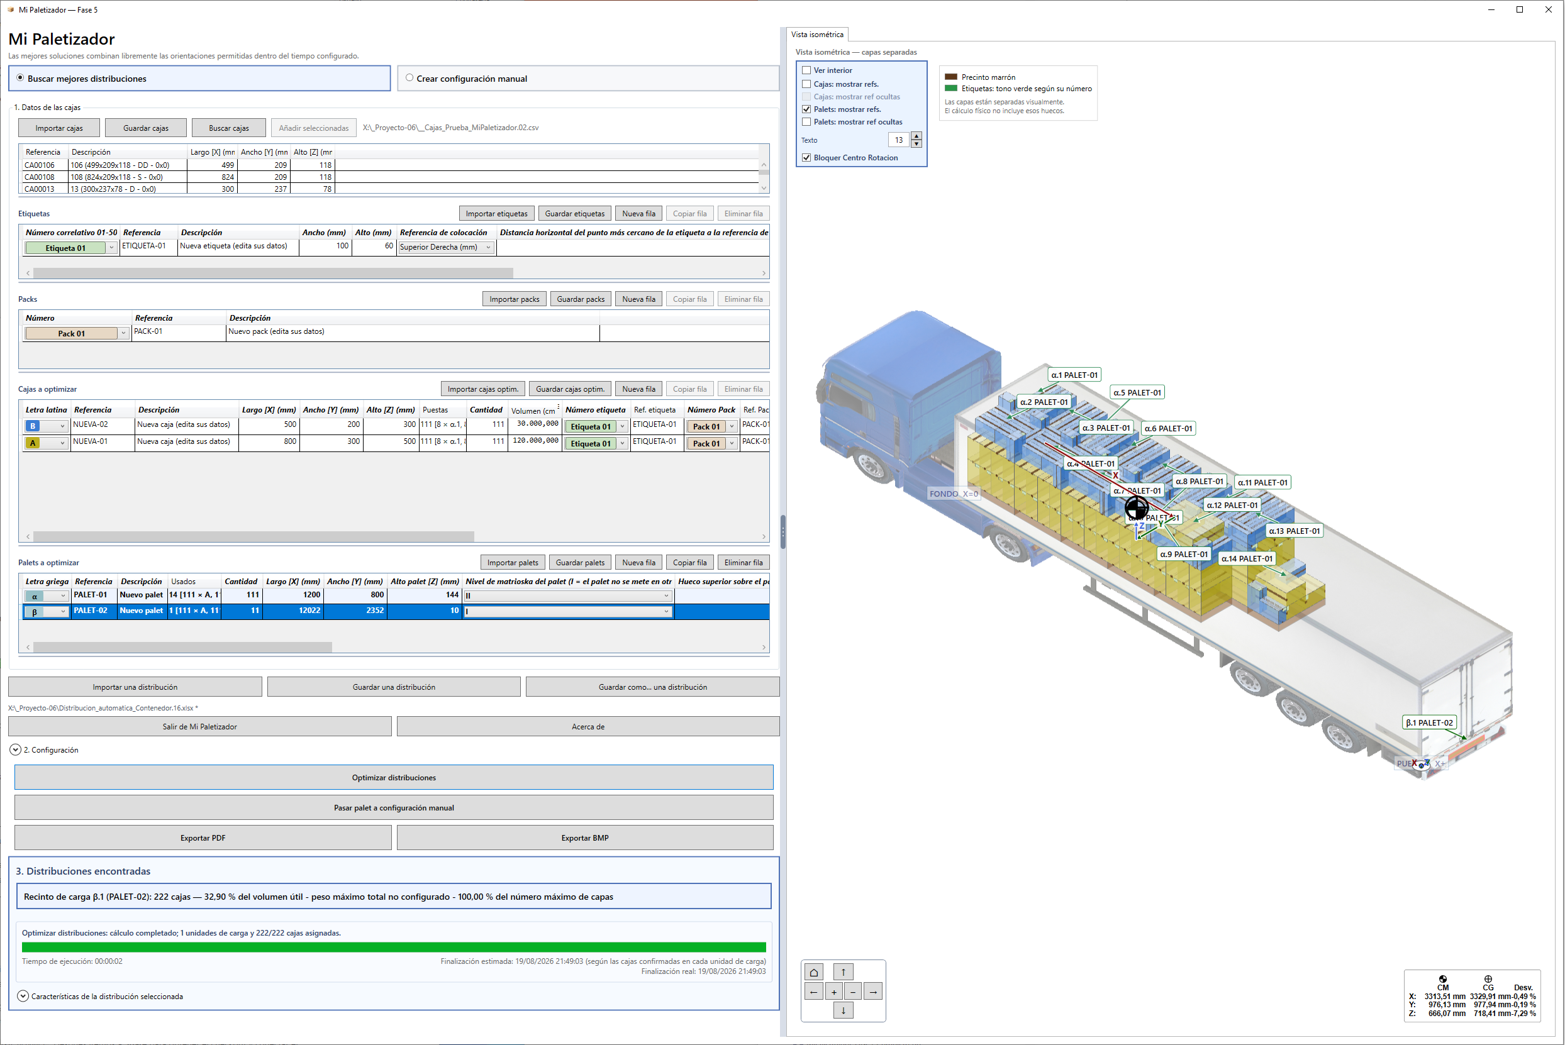The height and width of the screenshot is (1045, 1565).
Task: Click Guardar una distribución button
Action: pos(394,687)
